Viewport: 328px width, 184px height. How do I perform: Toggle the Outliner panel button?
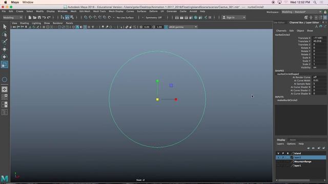[x=5, y=112]
